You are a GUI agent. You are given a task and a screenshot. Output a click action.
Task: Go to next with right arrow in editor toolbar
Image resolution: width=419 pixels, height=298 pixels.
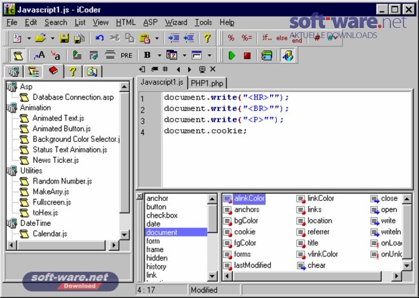click(x=189, y=70)
